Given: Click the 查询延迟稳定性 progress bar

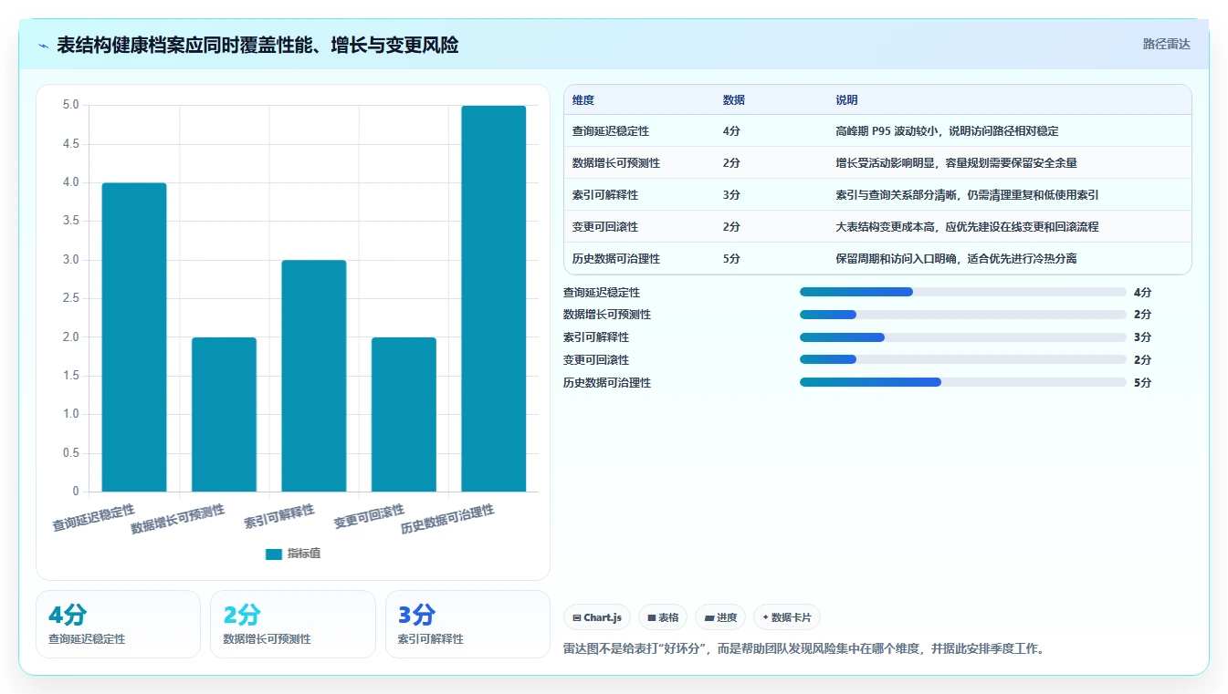Looking at the screenshot, I should pos(963,292).
